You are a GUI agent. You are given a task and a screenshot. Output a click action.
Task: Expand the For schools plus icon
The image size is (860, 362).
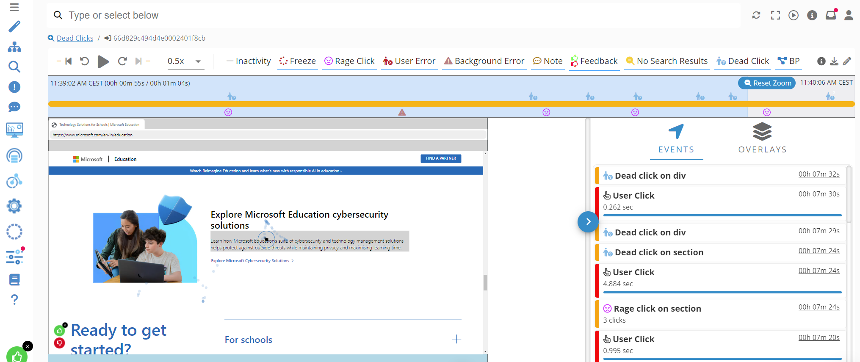456,339
